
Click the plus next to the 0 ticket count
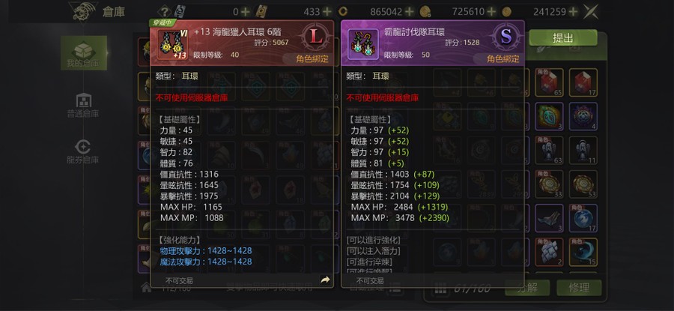click(x=245, y=11)
